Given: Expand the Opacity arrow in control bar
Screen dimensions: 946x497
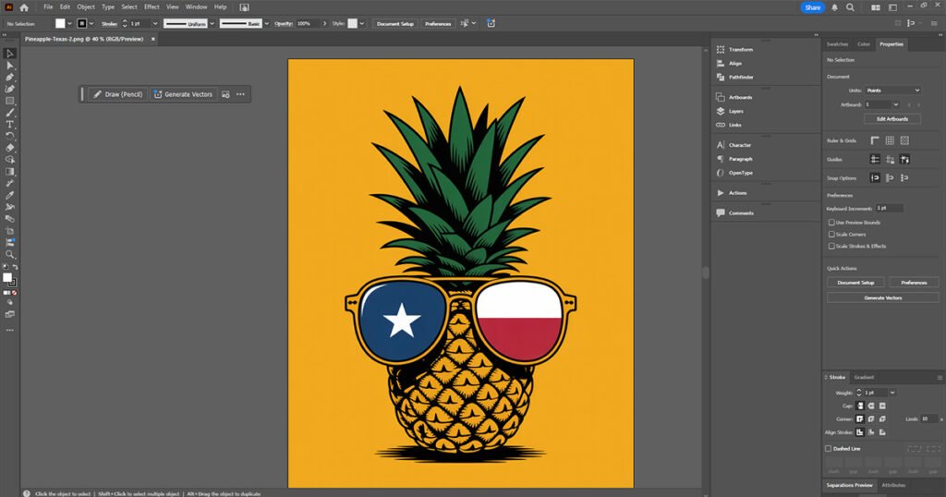Looking at the screenshot, I should tap(324, 23).
